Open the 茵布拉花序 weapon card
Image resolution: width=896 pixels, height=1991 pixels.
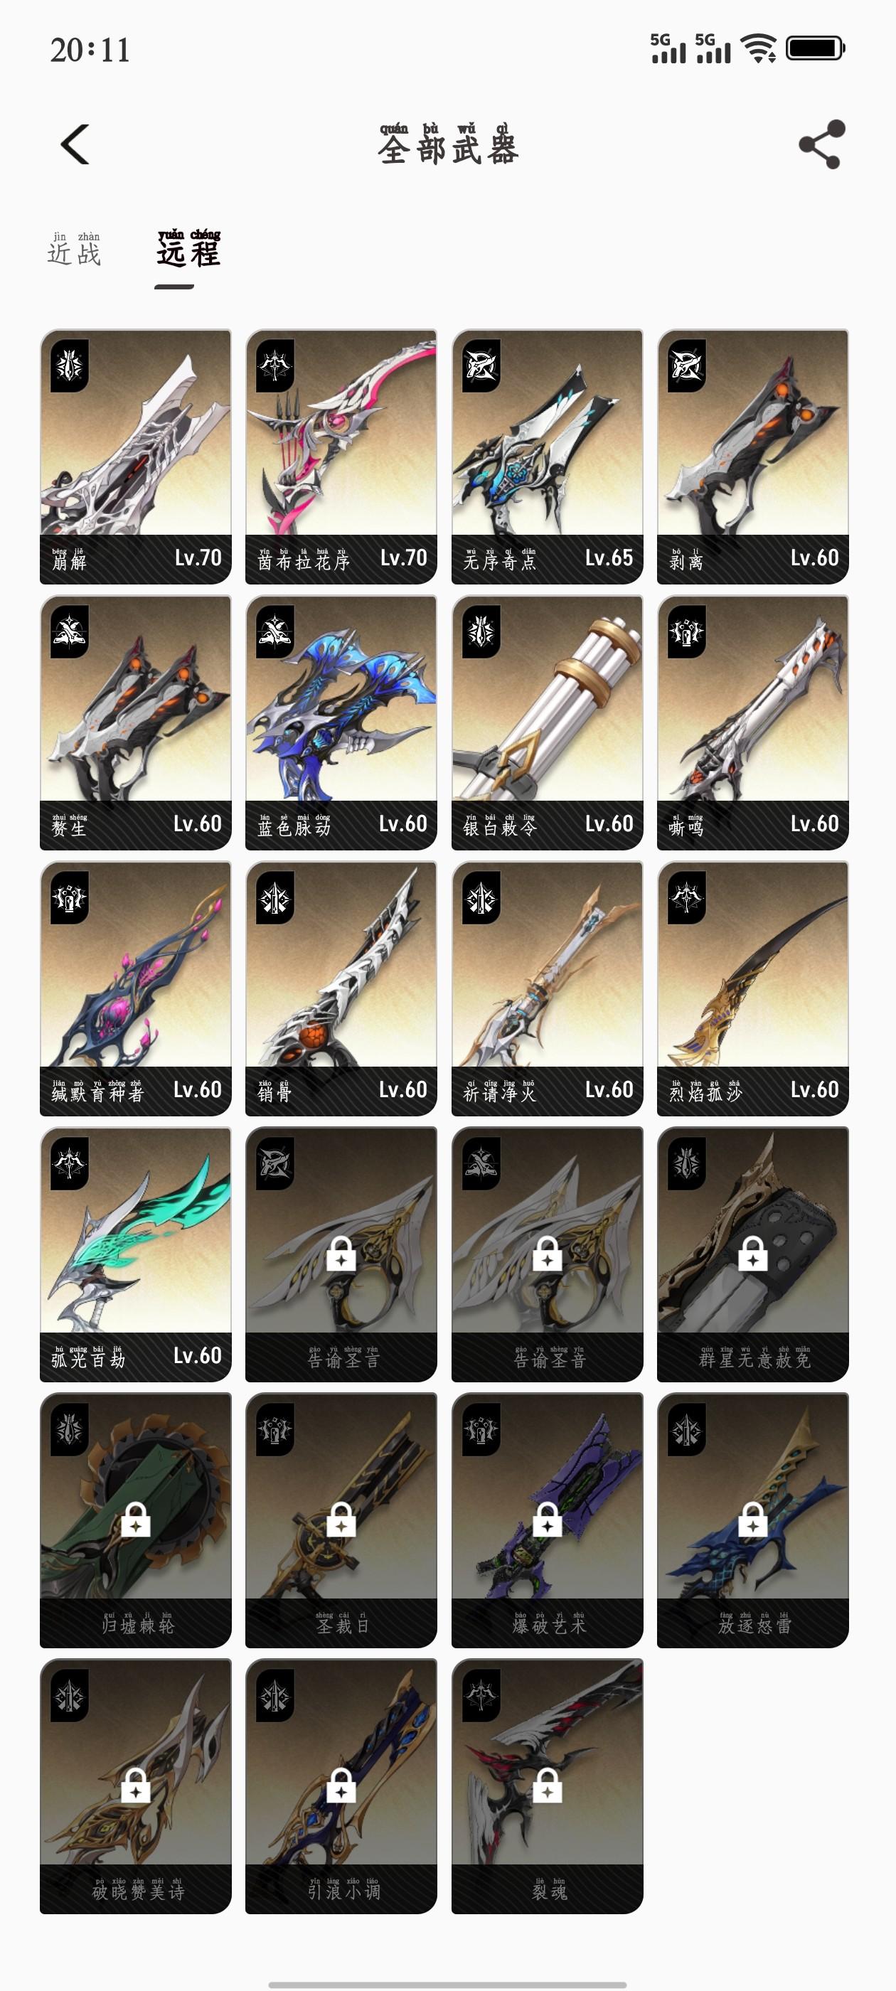click(341, 456)
